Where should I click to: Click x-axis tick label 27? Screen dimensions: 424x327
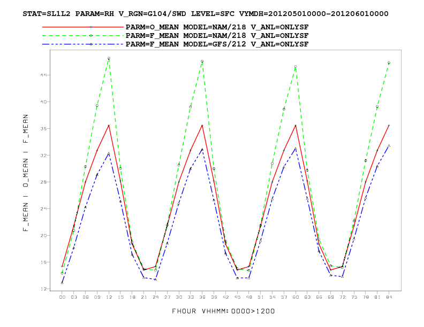(167, 297)
